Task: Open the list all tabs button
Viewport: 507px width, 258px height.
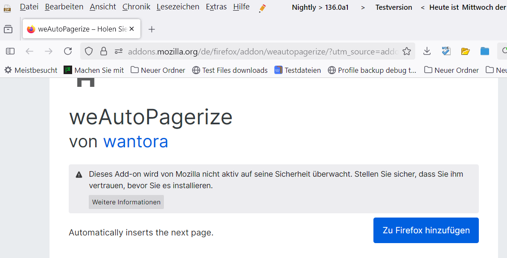Action: 8,29
